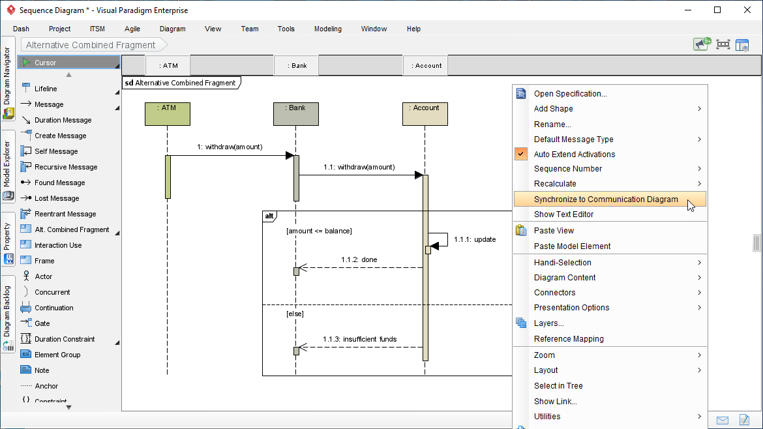
Task: Expand the Sequence Number submenu
Action: 610,169
